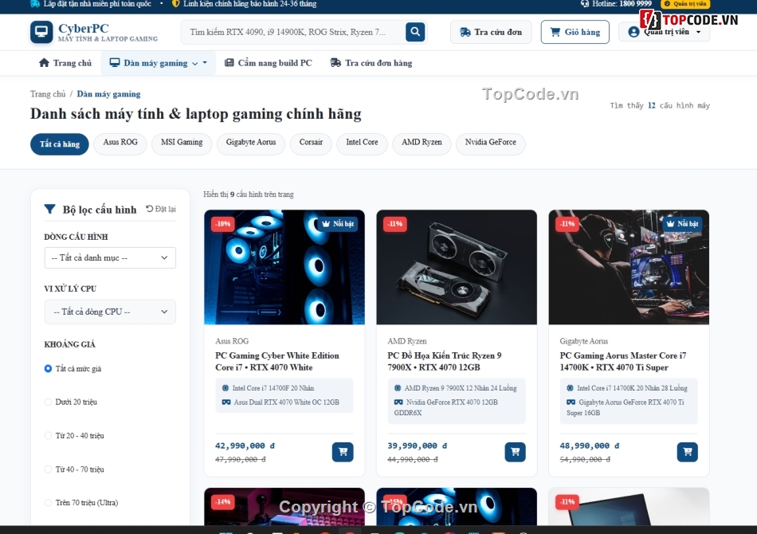Filter by Intel Core brand

pos(362,143)
